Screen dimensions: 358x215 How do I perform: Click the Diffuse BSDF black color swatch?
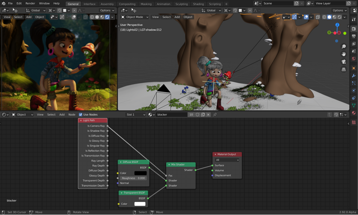(141, 173)
